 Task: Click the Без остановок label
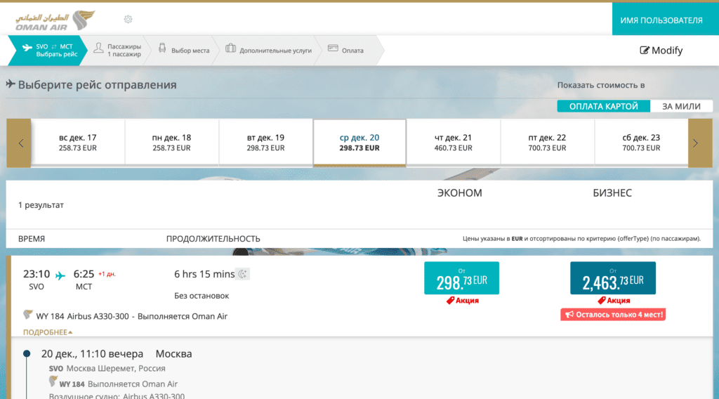click(x=202, y=296)
